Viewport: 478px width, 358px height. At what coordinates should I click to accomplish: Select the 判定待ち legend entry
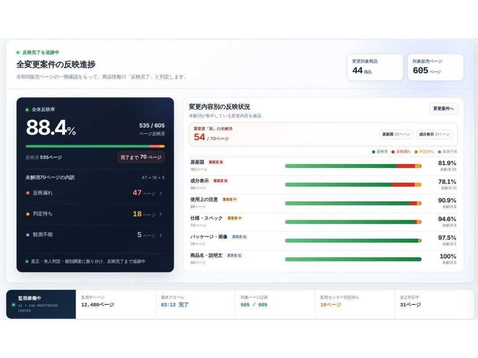click(424, 152)
